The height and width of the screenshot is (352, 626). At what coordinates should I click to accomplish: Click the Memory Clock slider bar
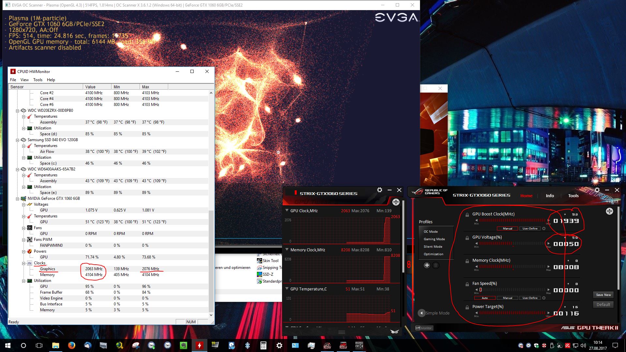512,267
